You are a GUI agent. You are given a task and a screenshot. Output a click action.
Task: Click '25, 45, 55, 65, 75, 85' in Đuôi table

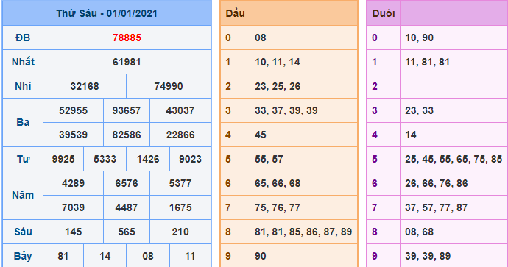[454, 159]
